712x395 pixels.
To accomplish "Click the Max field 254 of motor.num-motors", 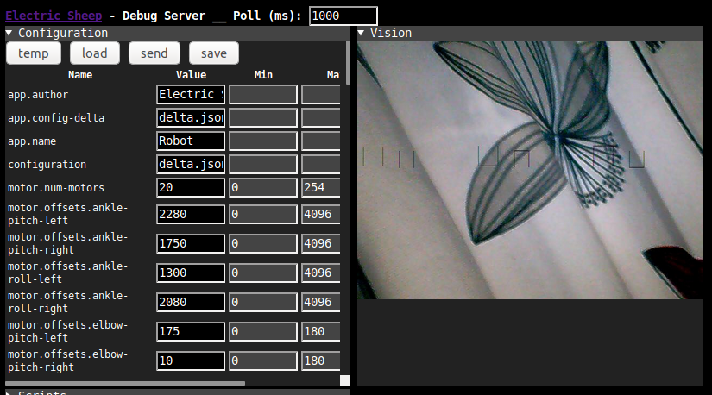I will click(x=321, y=187).
